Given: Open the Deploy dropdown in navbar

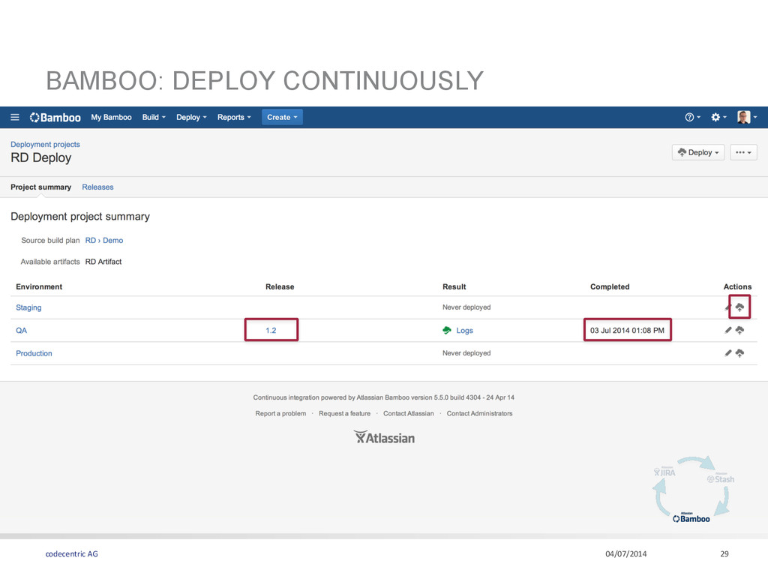Looking at the screenshot, I should (x=191, y=118).
